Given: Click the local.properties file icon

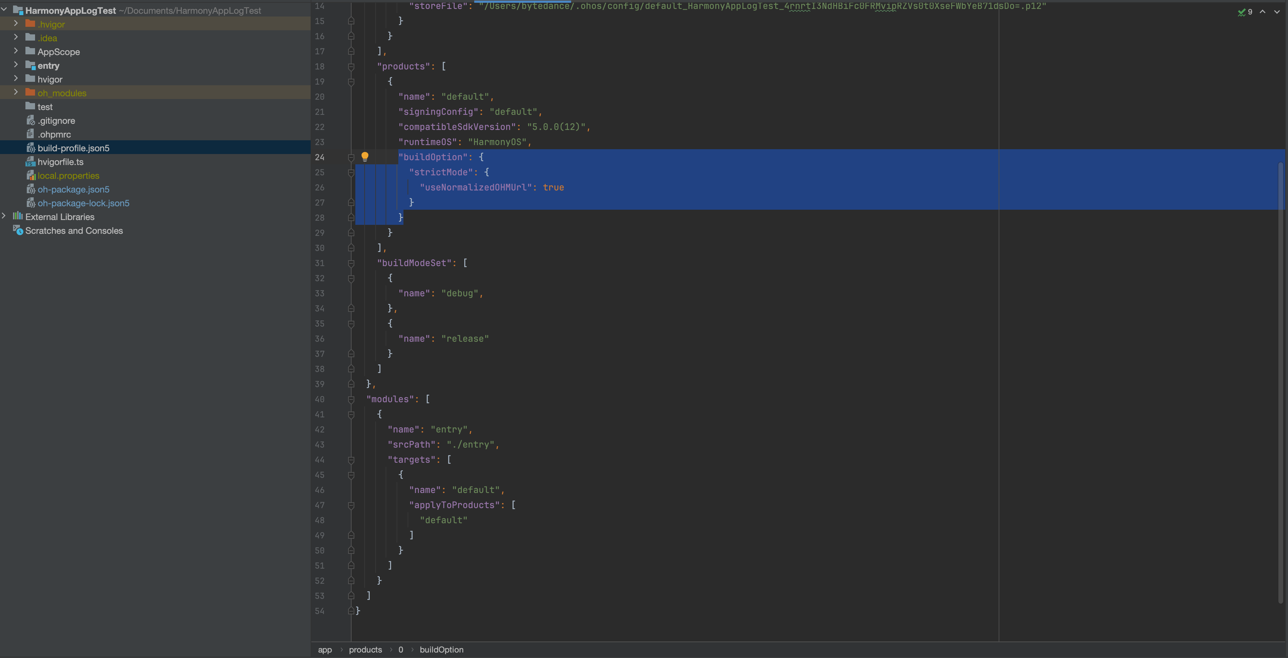Looking at the screenshot, I should 31,175.
